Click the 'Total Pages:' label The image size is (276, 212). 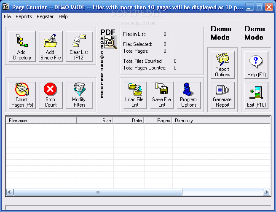point(136,51)
